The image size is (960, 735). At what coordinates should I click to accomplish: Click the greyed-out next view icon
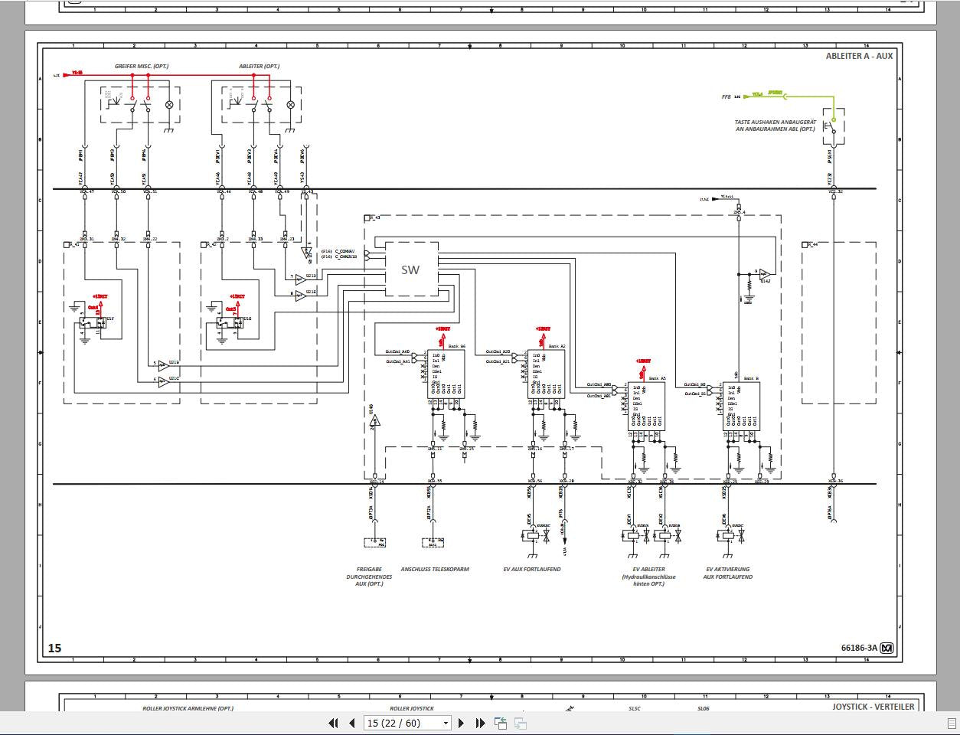520,723
